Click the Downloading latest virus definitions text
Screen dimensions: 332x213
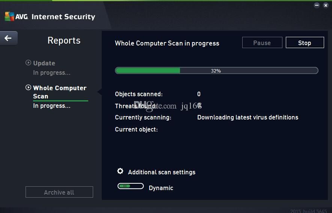pos(248,117)
